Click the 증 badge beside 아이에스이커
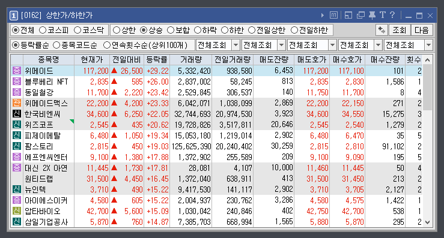 pyautogui.click(x=17, y=200)
